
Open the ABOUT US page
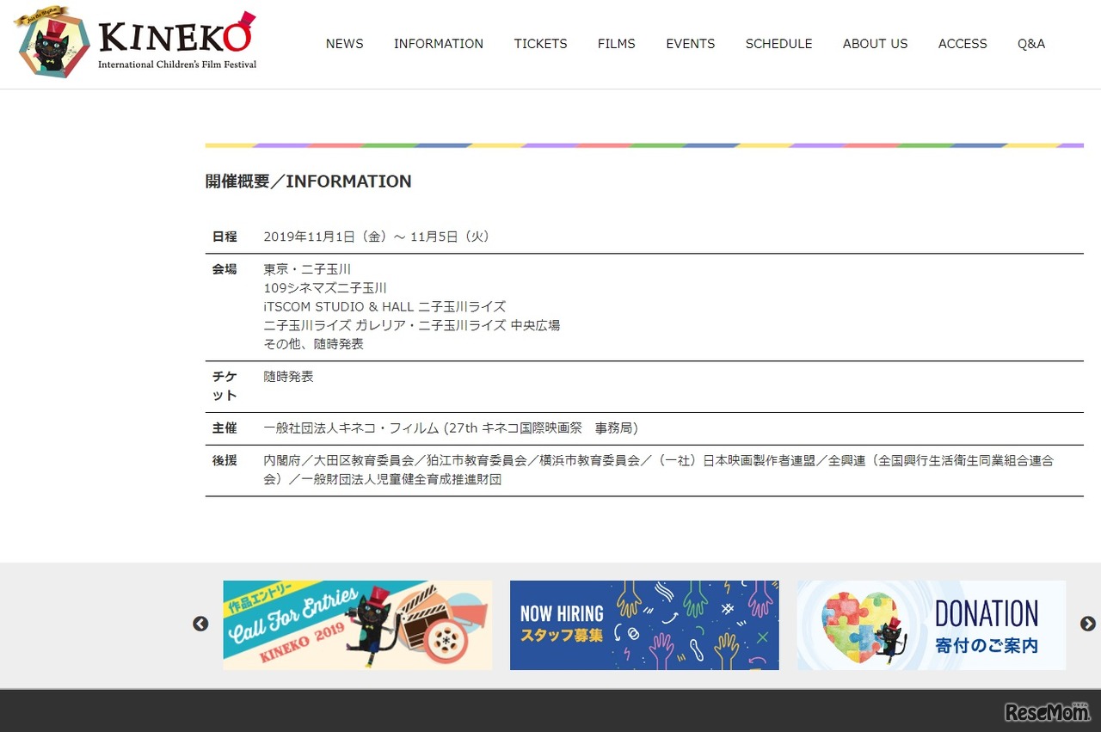coord(875,44)
